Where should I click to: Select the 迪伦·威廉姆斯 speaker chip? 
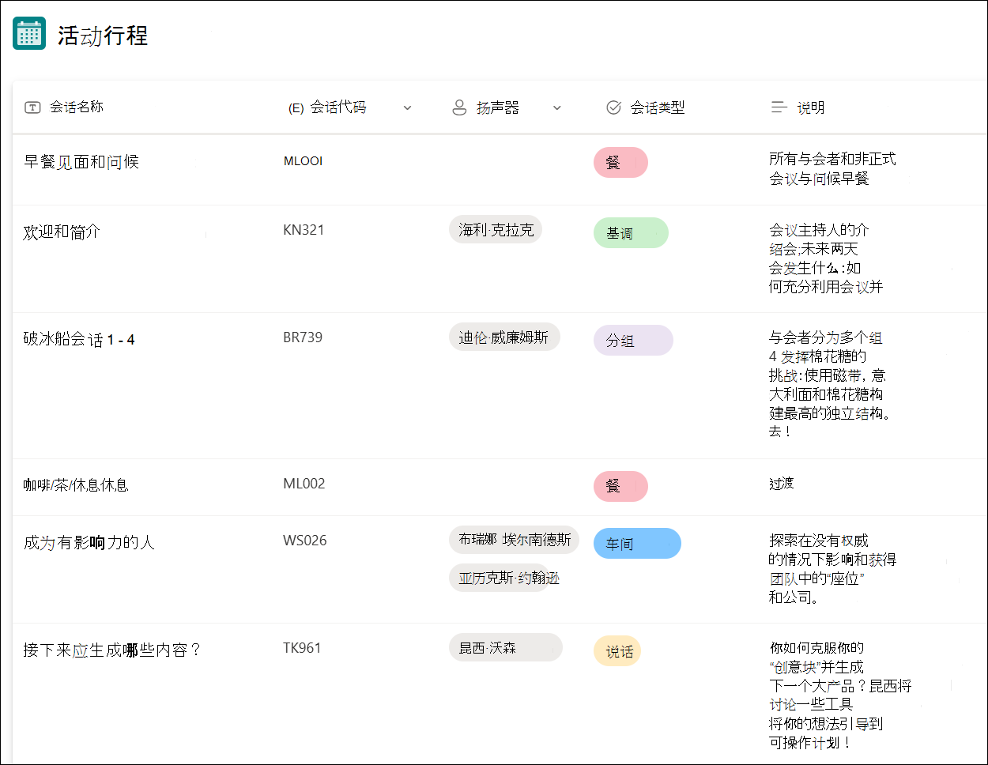tap(504, 337)
